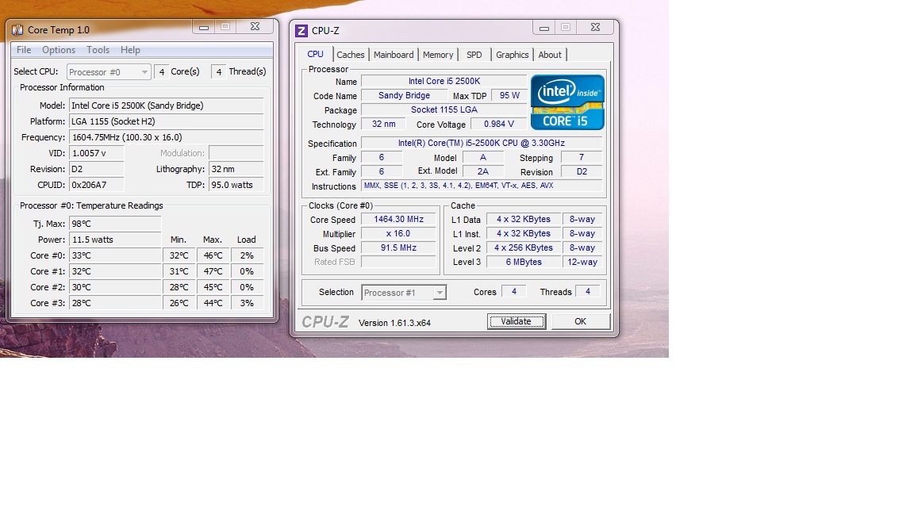
Task: Close the Core Temp window
Action: point(255,27)
